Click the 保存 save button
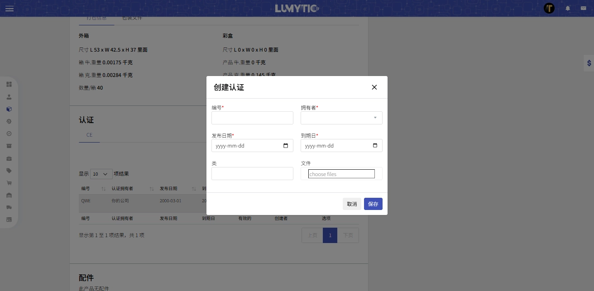 [x=373, y=204]
